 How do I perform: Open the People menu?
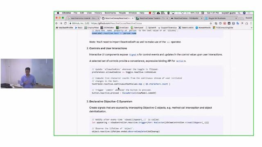[x=122, y=13]
